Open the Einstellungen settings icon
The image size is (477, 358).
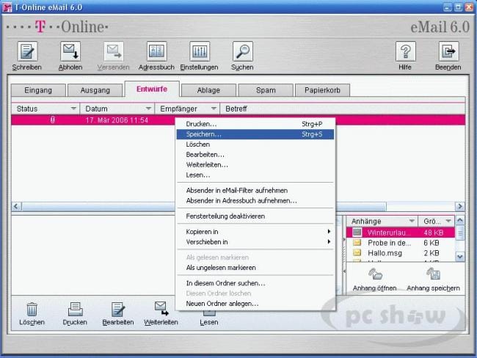200,51
